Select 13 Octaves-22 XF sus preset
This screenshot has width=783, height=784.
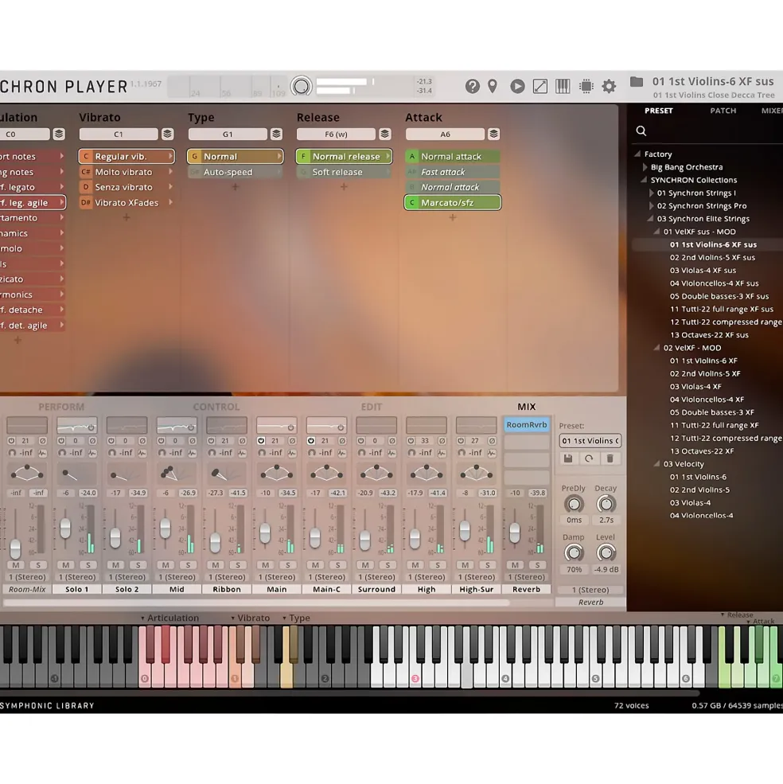coord(709,335)
